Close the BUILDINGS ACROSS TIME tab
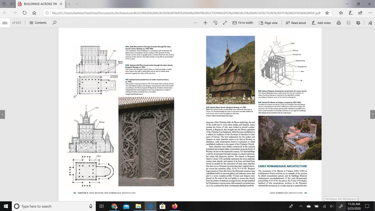The image size is (375, 211). click(61, 4)
